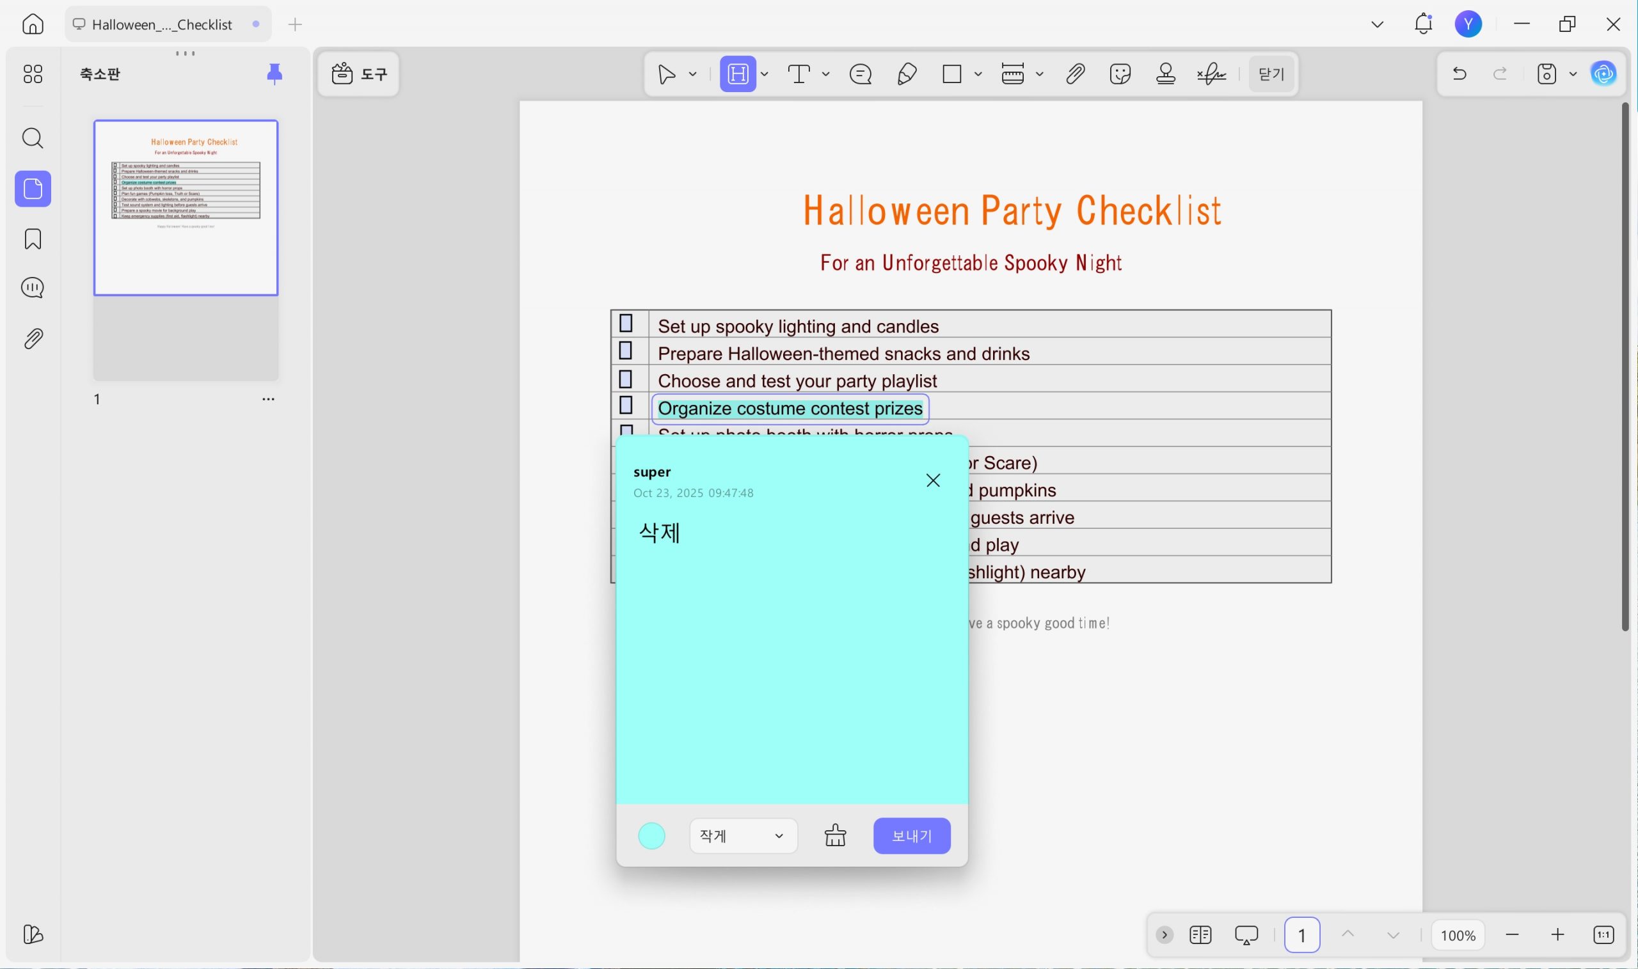Pick the cyan note color swatch

click(651, 835)
